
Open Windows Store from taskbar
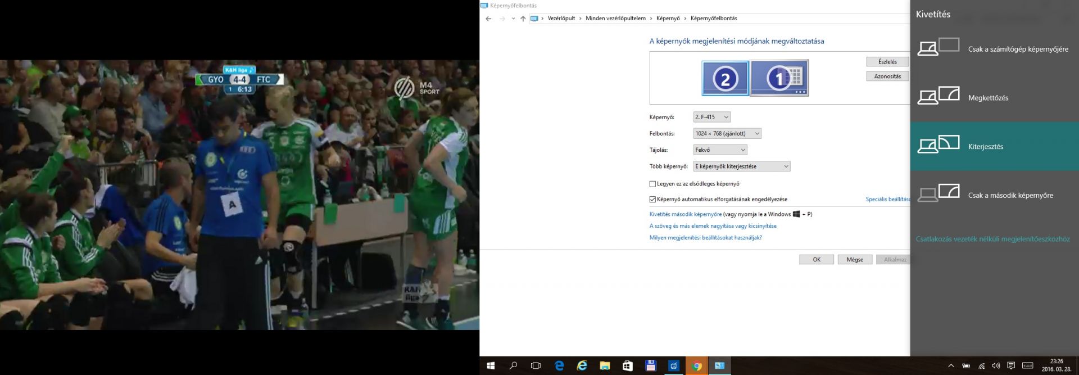click(628, 366)
